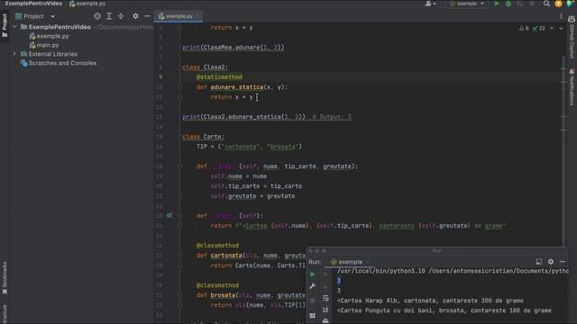Image resolution: width=577 pixels, height=324 pixels.
Task: Open the Bookmarks sidebar tab
Action: point(5,277)
